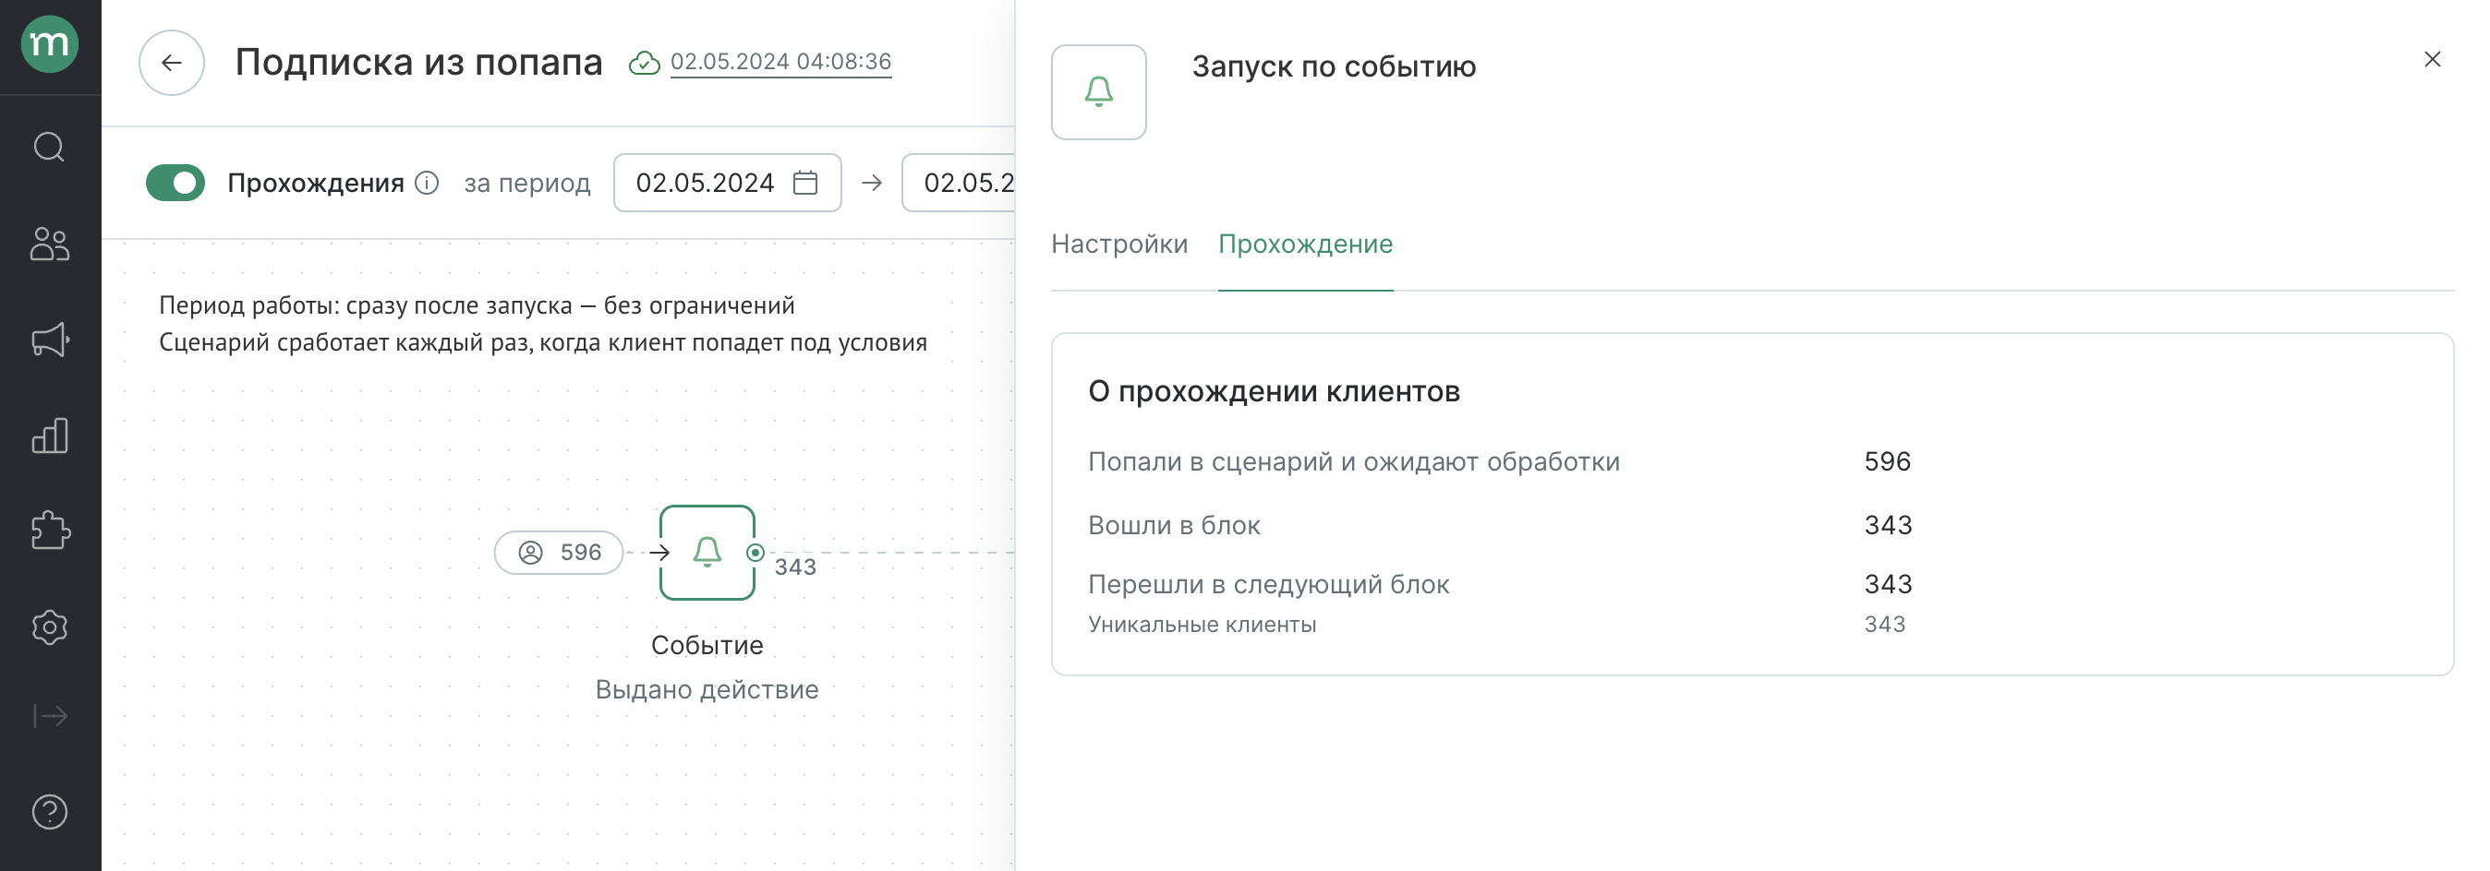The width and height of the screenshot is (2490, 871).
Task: Click 'О прохождении клиентов' heading
Action: 1273,392
